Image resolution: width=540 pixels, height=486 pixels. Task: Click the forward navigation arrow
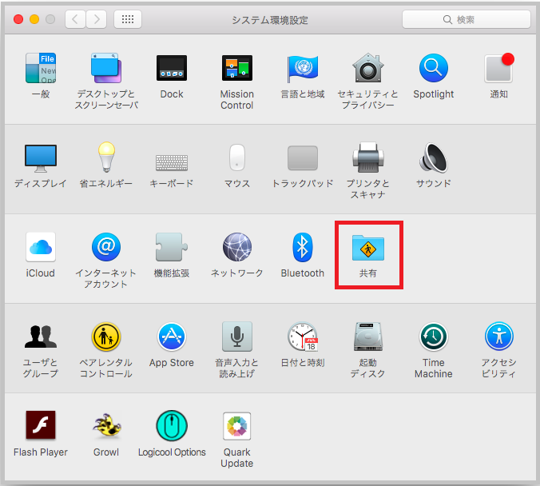[97, 19]
